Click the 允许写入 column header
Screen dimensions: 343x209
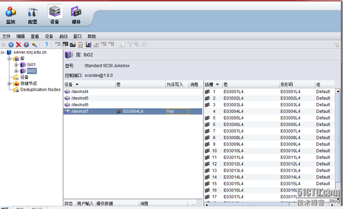177,84
